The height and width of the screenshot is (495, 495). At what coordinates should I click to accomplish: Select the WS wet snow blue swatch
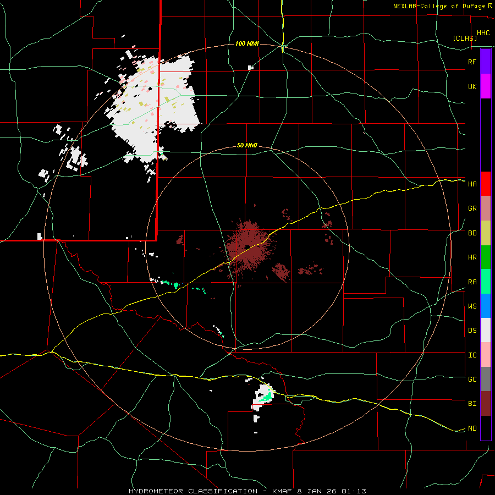(486, 306)
